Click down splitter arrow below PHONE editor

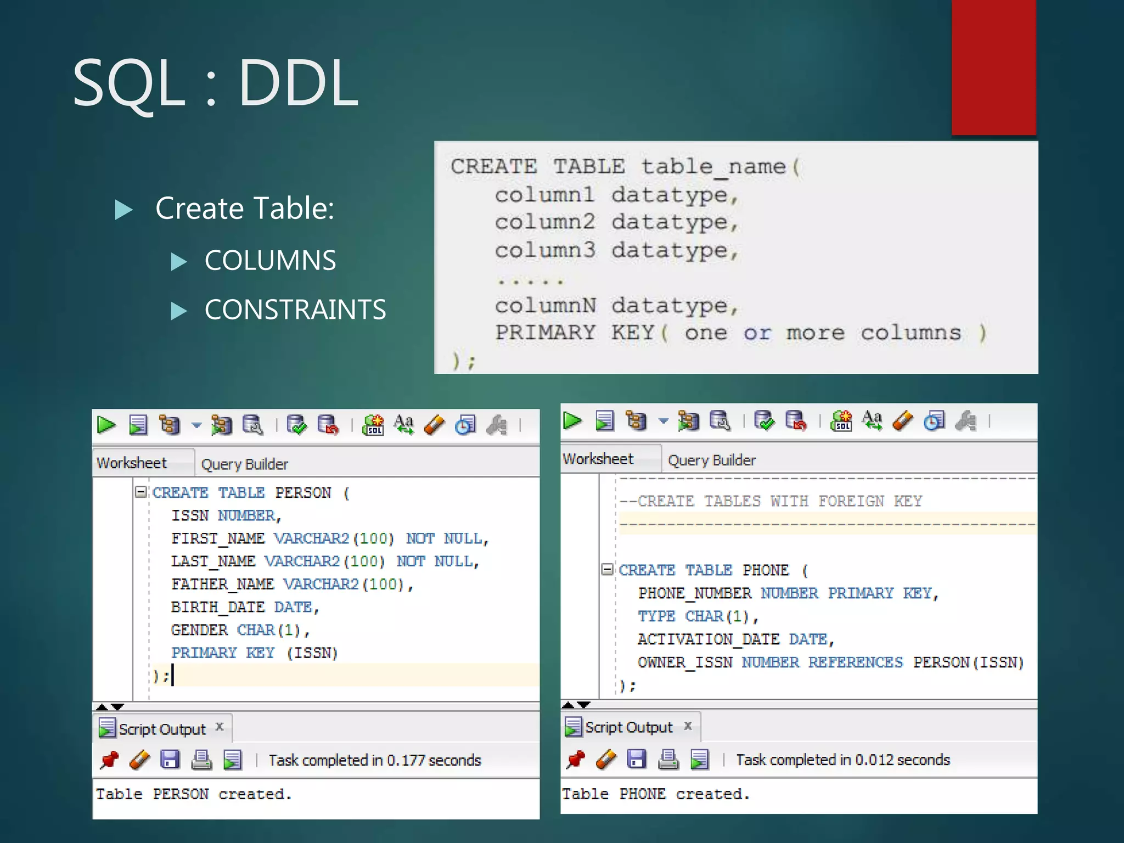tap(584, 705)
